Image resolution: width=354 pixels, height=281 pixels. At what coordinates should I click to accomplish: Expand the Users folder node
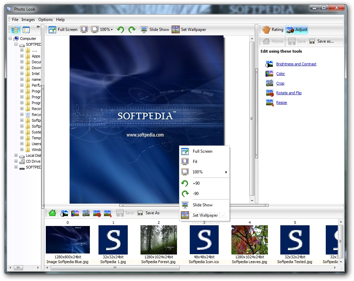pyautogui.click(x=22, y=144)
